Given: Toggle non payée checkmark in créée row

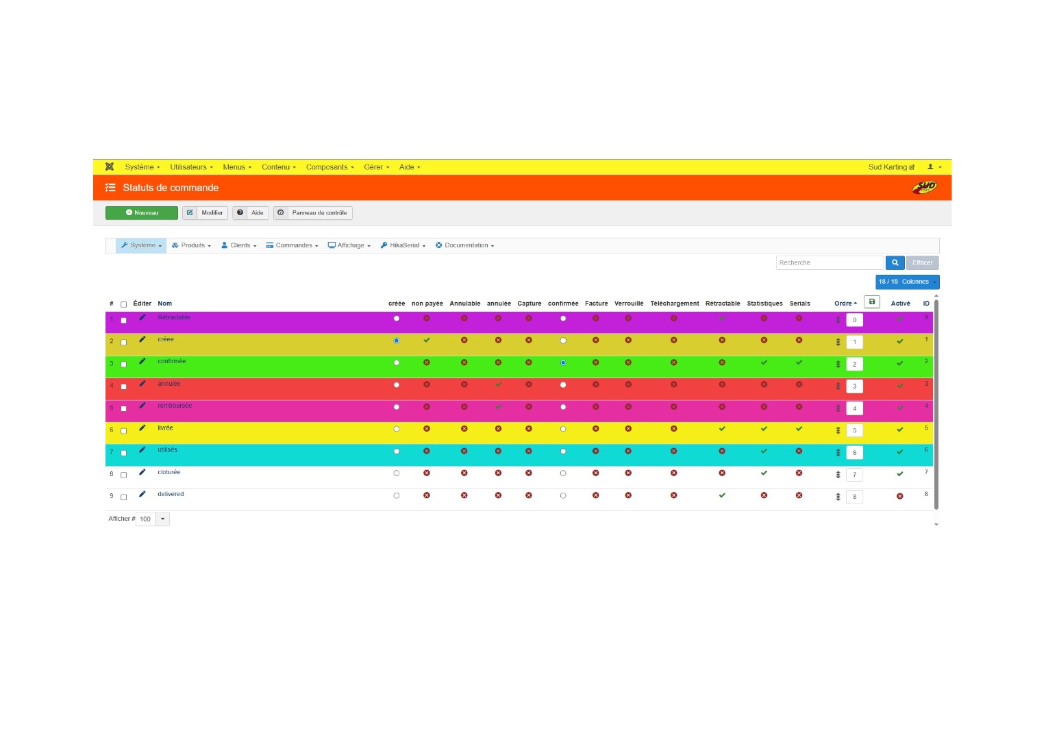Looking at the screenshot, I should coord(427,340).
